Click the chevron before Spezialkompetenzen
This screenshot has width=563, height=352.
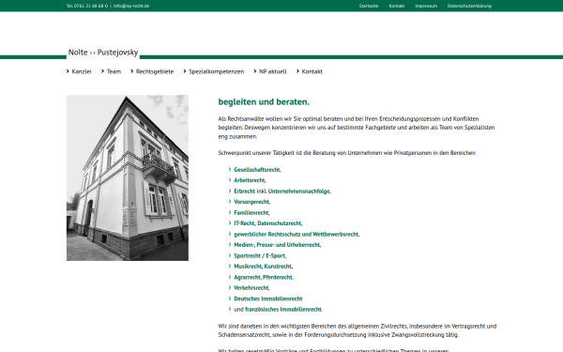185,71
